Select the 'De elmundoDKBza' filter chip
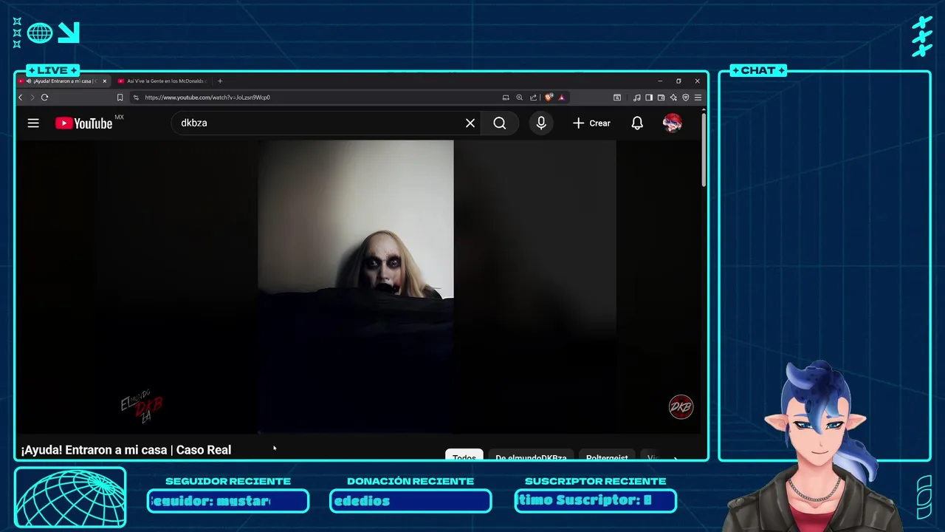 pos(531,455)
